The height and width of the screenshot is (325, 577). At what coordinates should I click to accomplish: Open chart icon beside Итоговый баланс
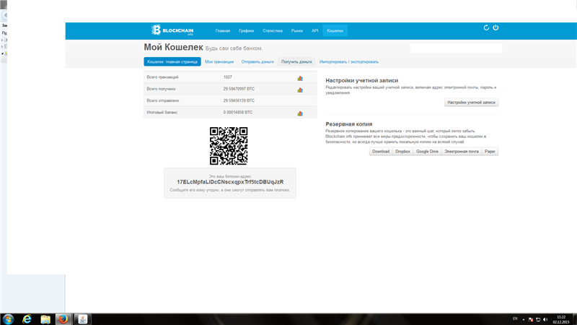point(300,113)
